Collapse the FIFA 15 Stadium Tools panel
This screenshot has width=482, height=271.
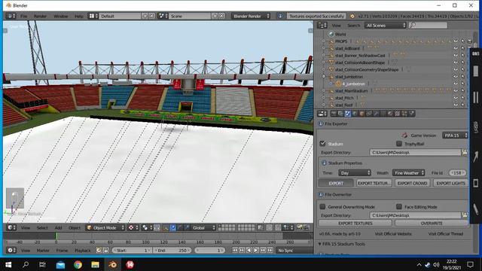click(319, 244)
